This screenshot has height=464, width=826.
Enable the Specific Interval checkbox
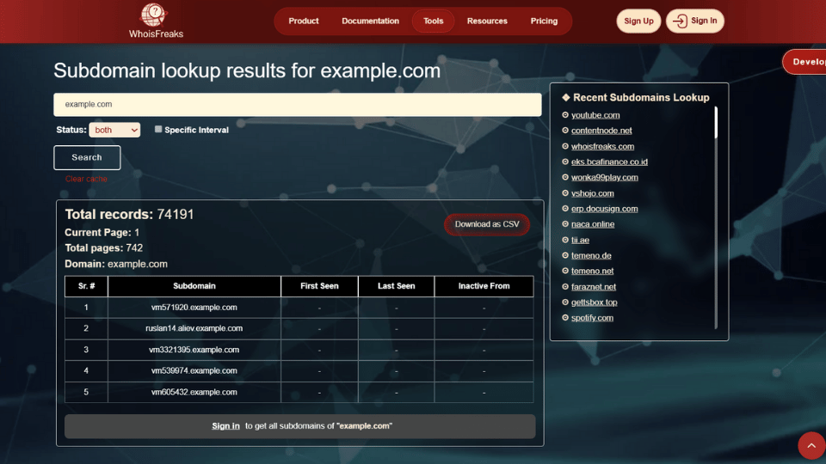pyautogui.click(x=158, y=130)
